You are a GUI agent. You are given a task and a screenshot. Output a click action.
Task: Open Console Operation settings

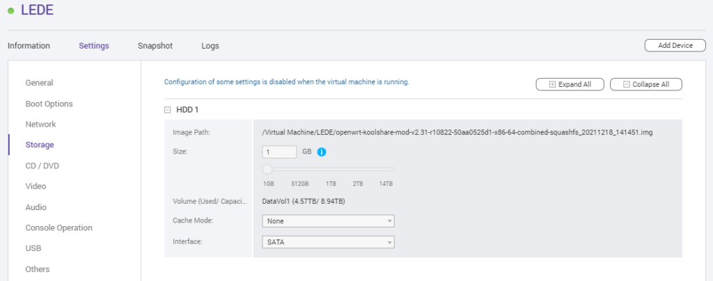coord(58,227)
